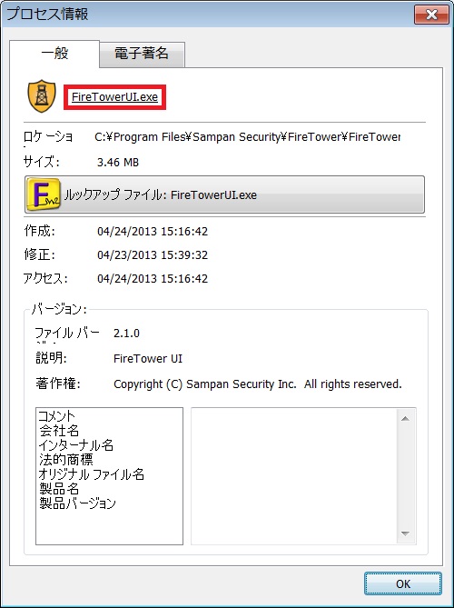454x608 pixels.
Task: Select オリジナル ファイル名 entry
Action: (92, 474)
